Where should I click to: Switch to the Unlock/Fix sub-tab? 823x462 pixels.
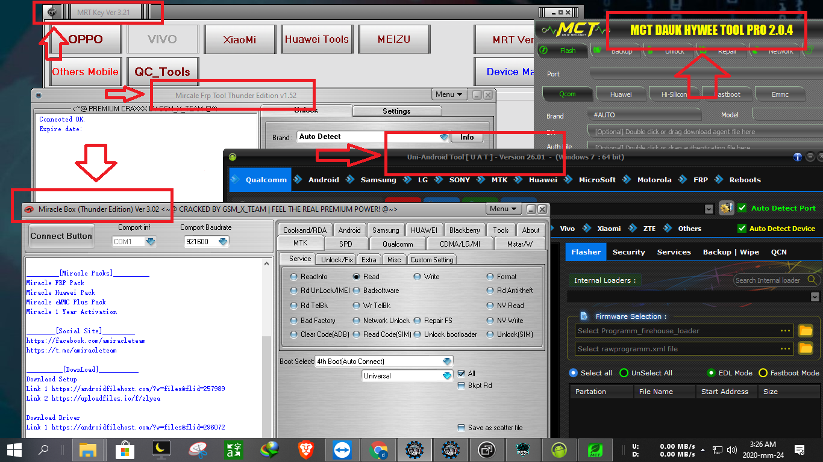click(x=337, y=259)
